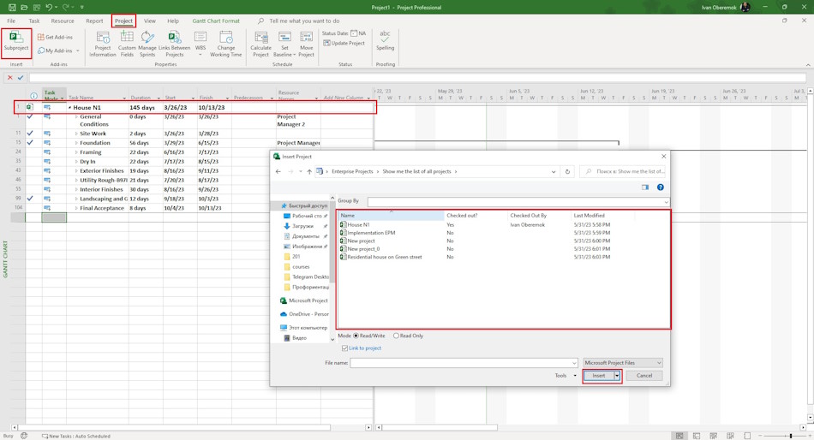Click the dialog search box
Viewport: 814px width, 440px height.
625,172
